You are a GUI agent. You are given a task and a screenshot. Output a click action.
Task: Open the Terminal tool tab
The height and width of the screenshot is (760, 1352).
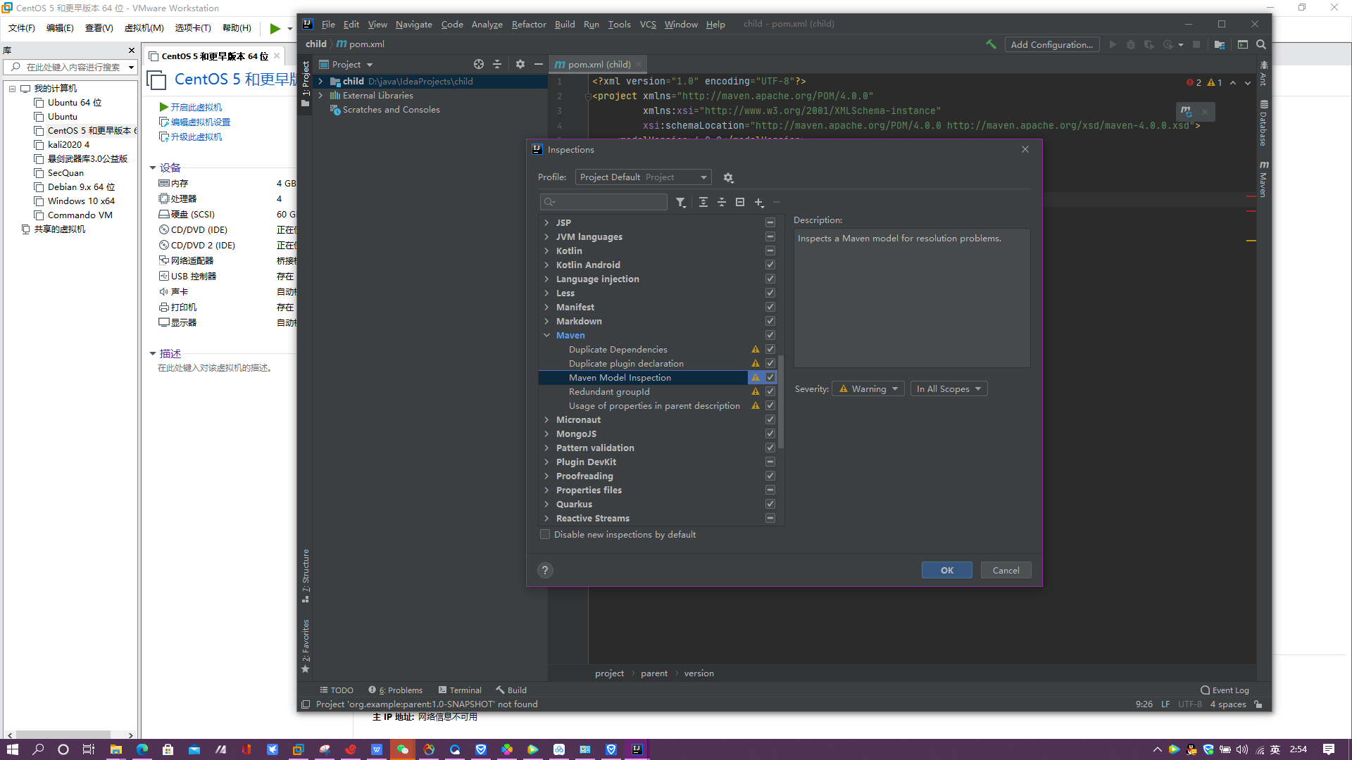[x=460, y=690]
